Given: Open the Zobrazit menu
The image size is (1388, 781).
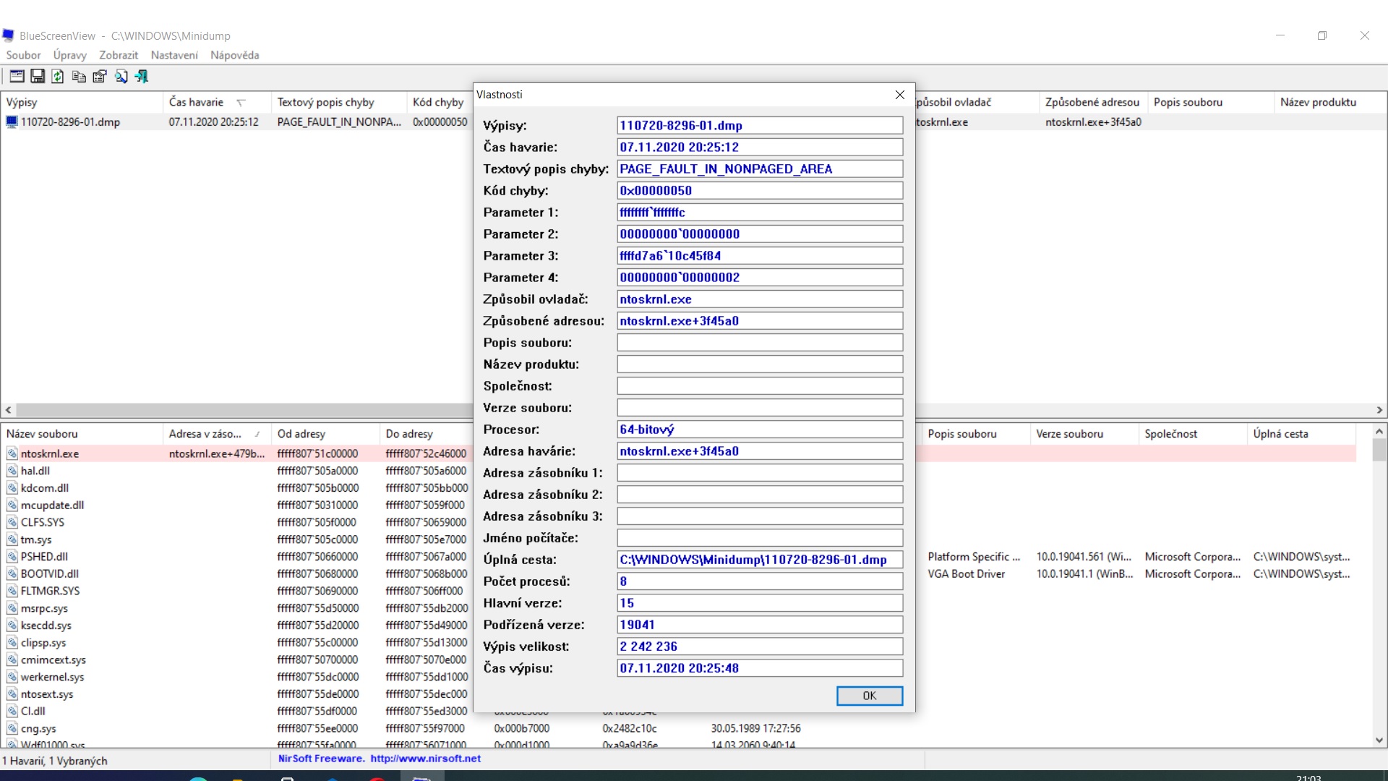Looking at the screenshot, I should tap(119, 55).
